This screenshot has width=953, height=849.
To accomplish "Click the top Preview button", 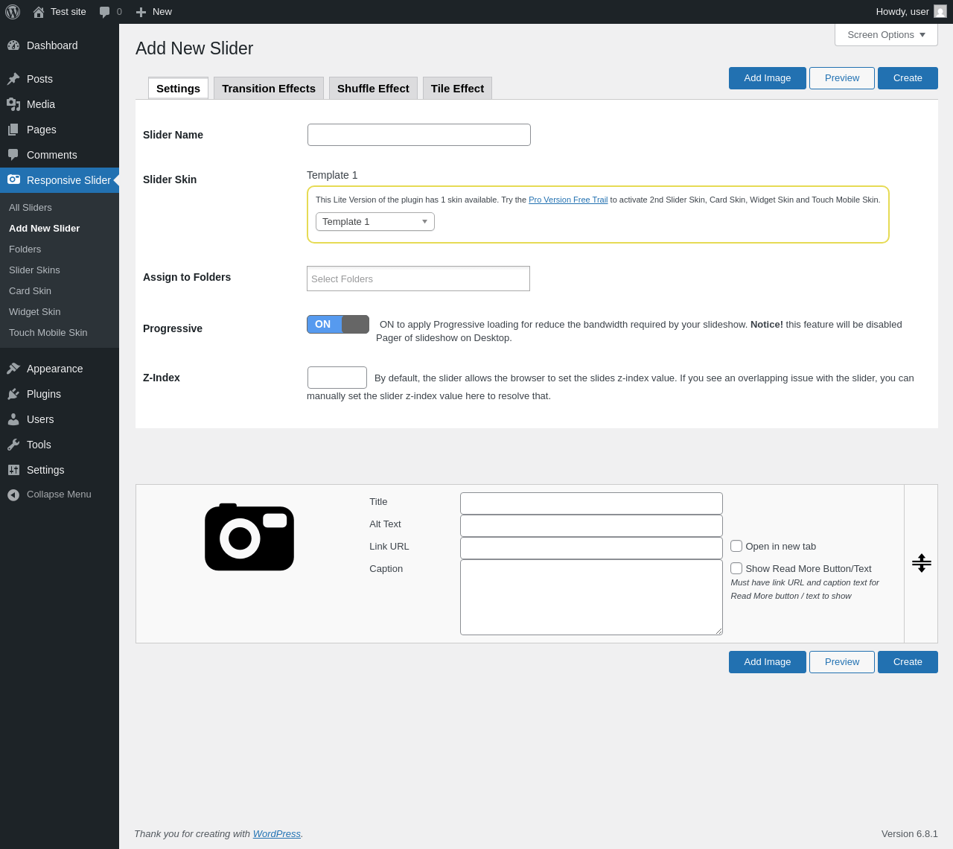I will (842, 78).
